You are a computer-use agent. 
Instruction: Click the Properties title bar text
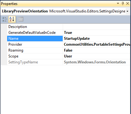coord(9,4)
